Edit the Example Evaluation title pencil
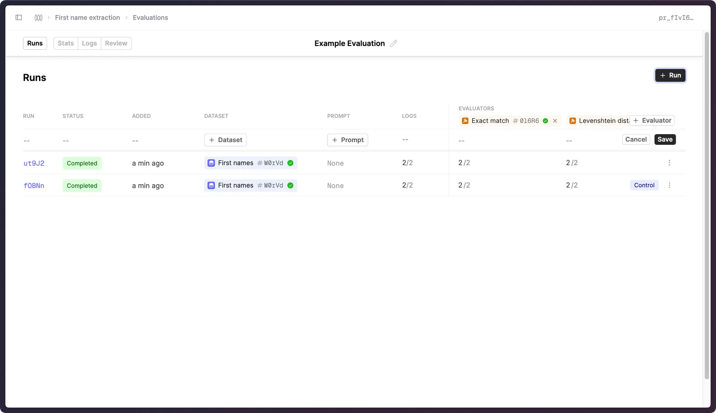The height and width of the screenshot is (413, 716). [393, 43]
